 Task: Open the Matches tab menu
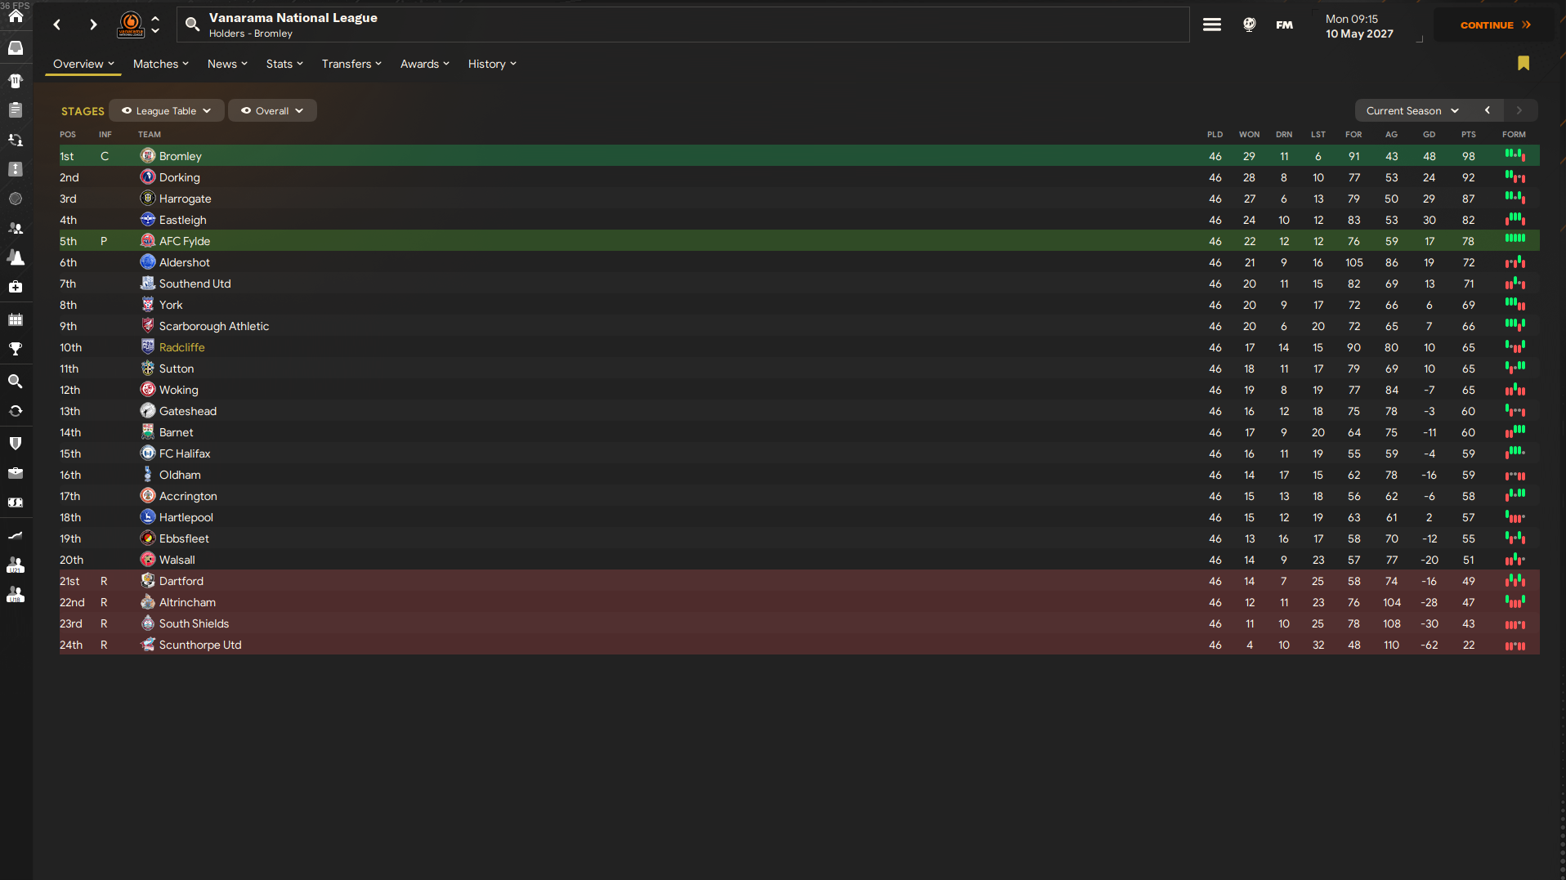pyautogui.click(x=161, y=64)
